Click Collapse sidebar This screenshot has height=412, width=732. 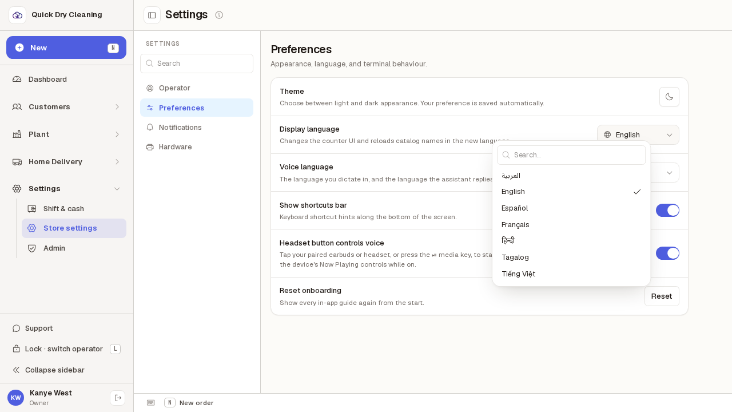point(66,370)
